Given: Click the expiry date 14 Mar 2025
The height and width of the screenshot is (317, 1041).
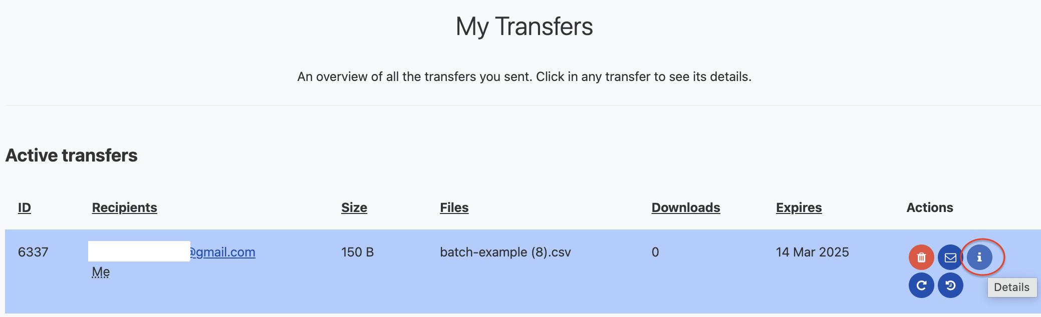Looking at the screenshot, I should 813,252.
